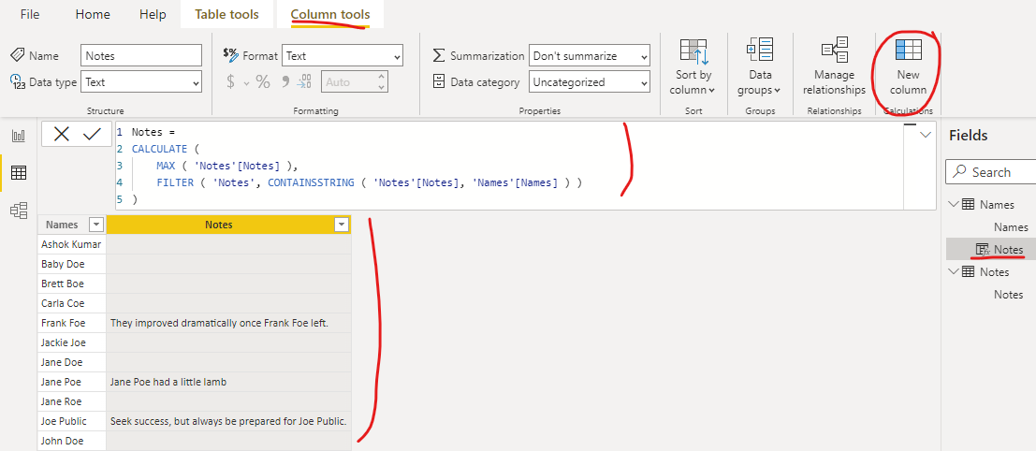1036x451 pixels.
Task: Switch to Data view icon
Action: tap(19, 173)
